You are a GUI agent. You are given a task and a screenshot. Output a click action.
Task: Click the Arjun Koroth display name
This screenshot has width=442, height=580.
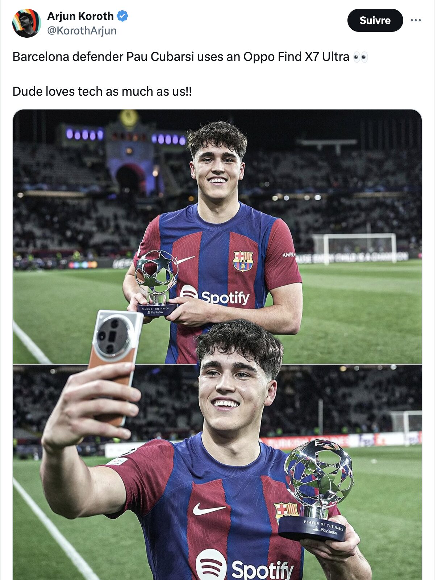coord(80,16)
